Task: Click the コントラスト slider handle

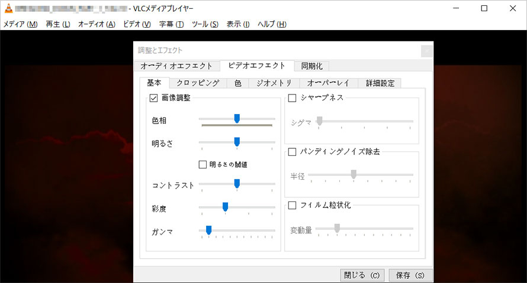Action: (237, 184)
